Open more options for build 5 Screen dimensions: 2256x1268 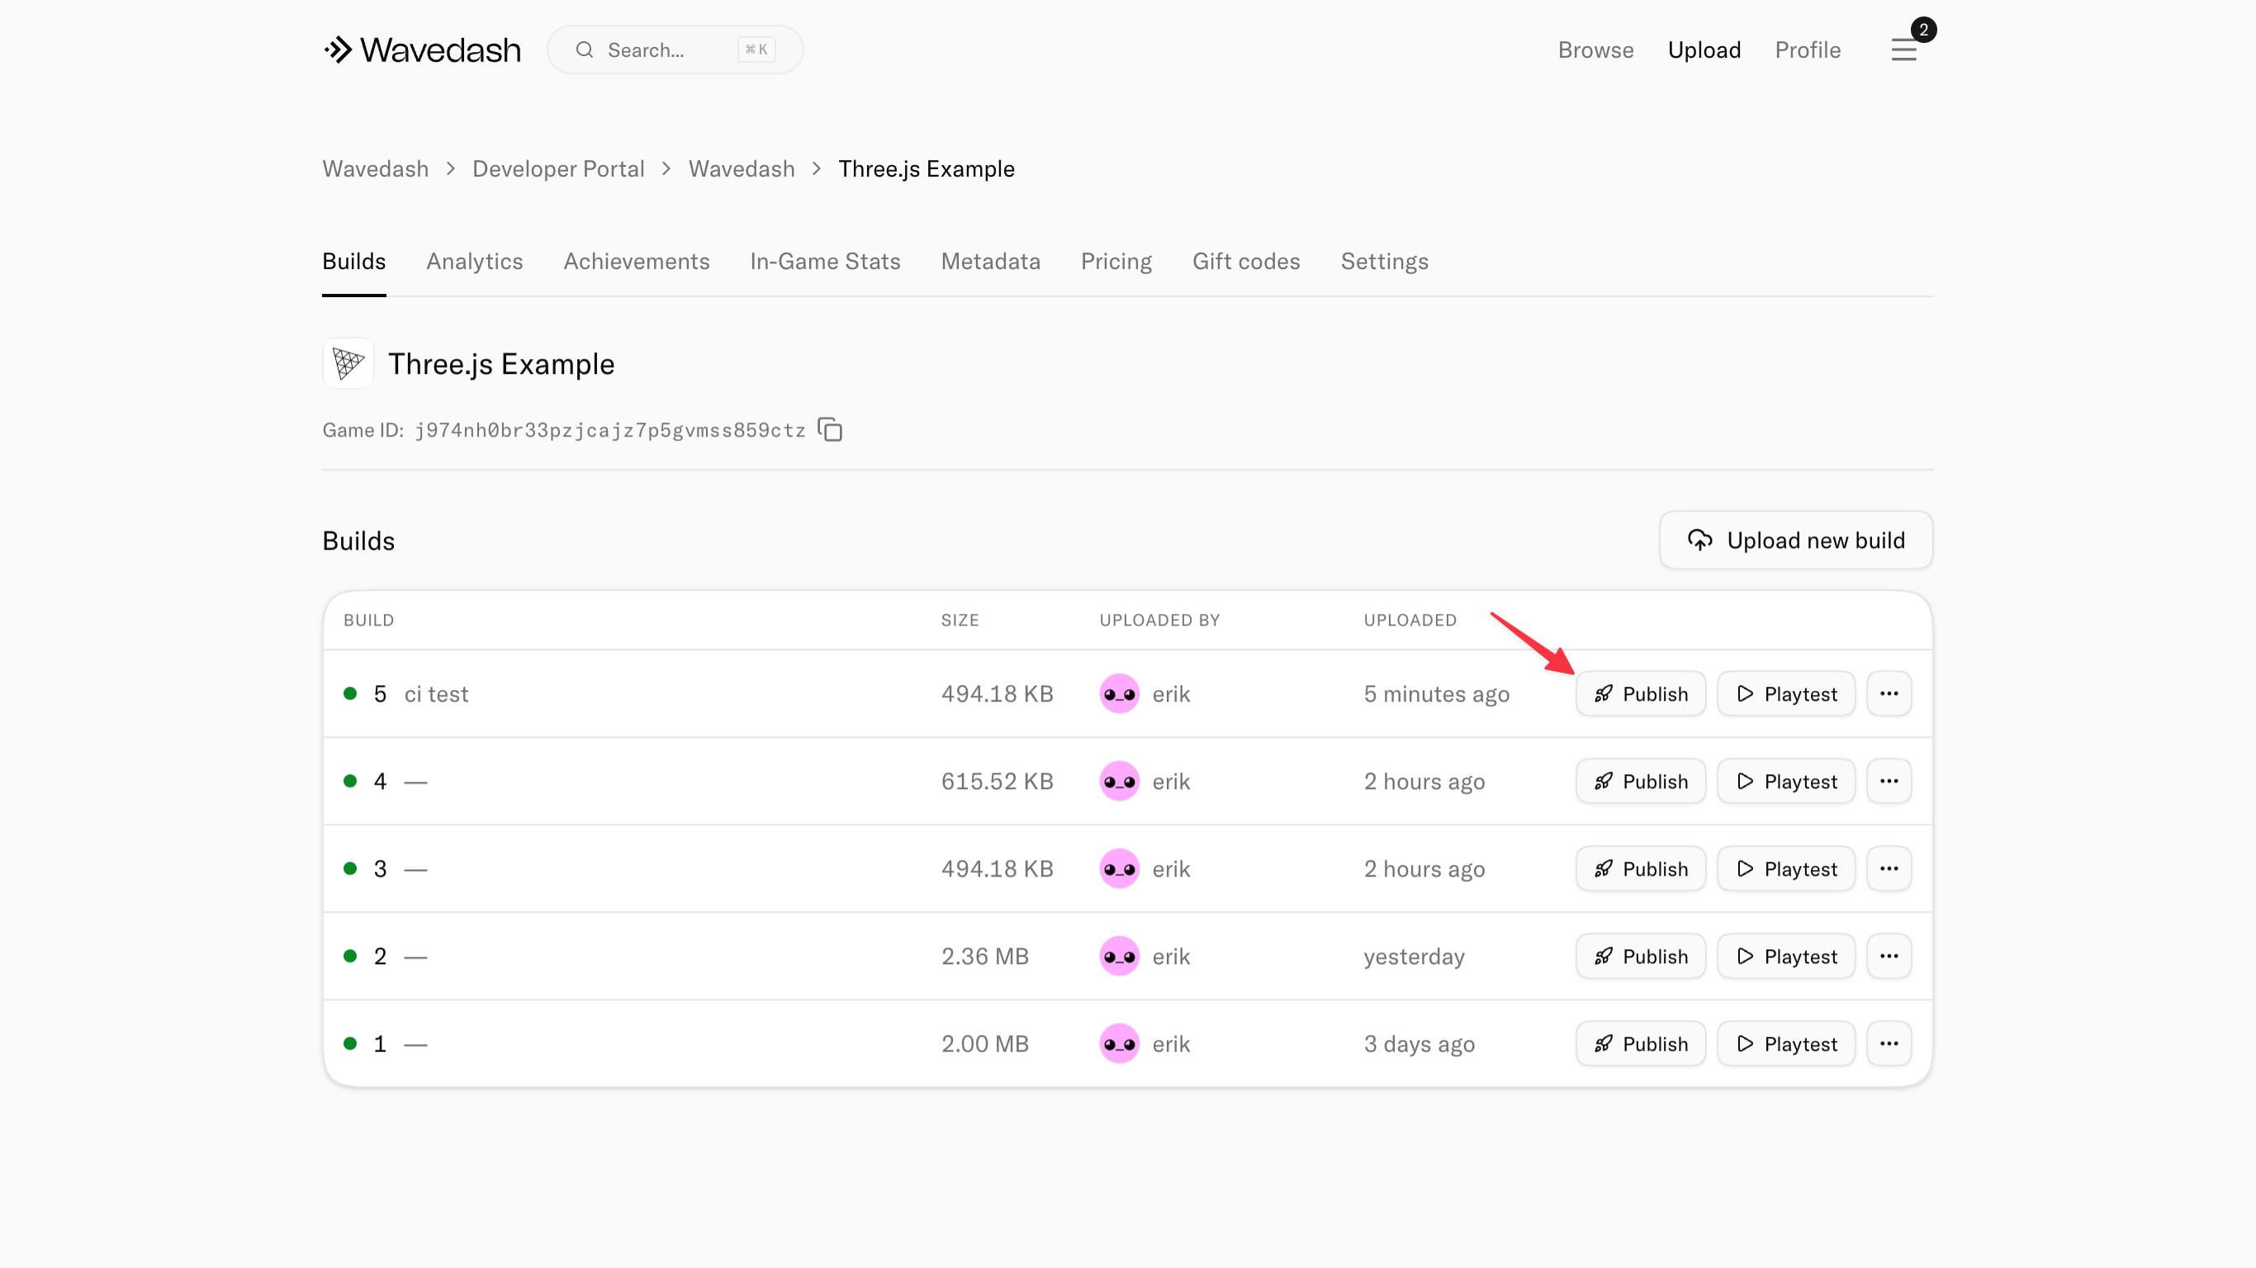tap(1889, 693)
